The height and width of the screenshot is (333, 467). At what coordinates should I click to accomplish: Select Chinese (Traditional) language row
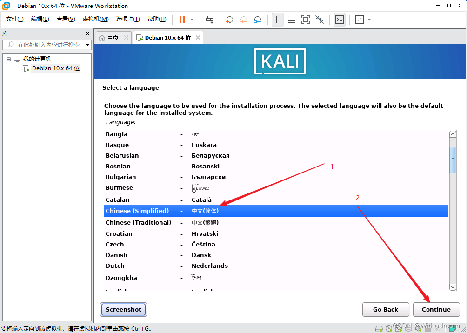(x=275, y=222)
